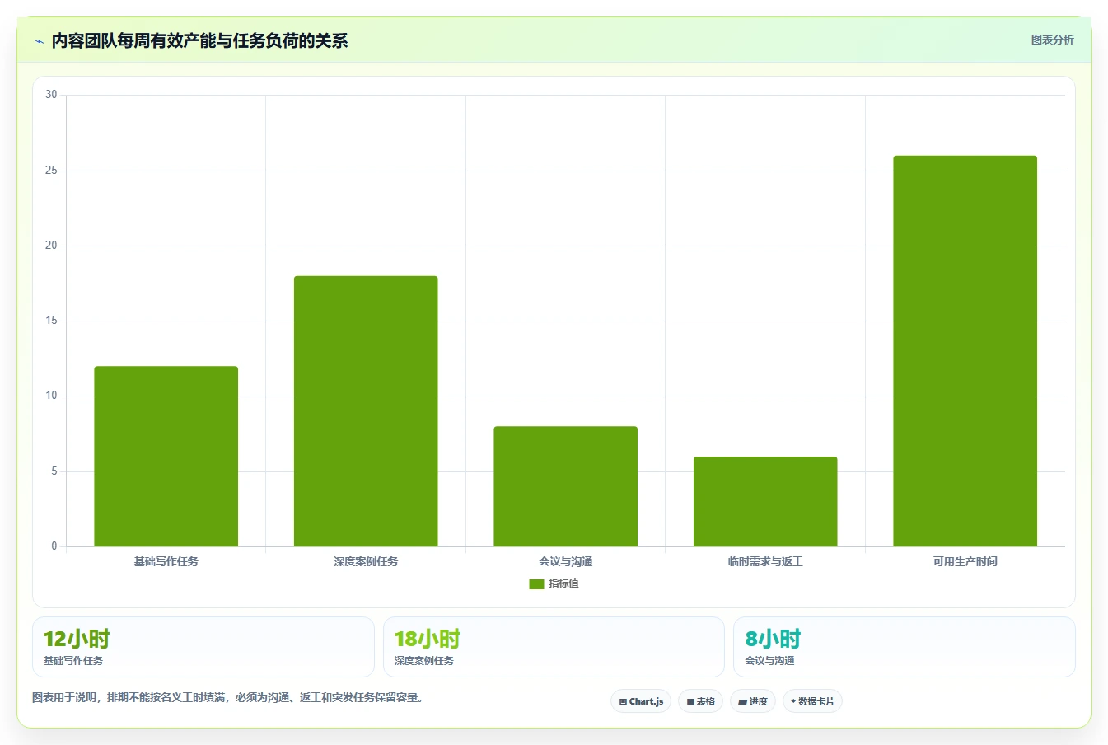Click the lightning icon beside the chart title
1108x745 pixels.
pyautogui.click(x=39, y=41)
